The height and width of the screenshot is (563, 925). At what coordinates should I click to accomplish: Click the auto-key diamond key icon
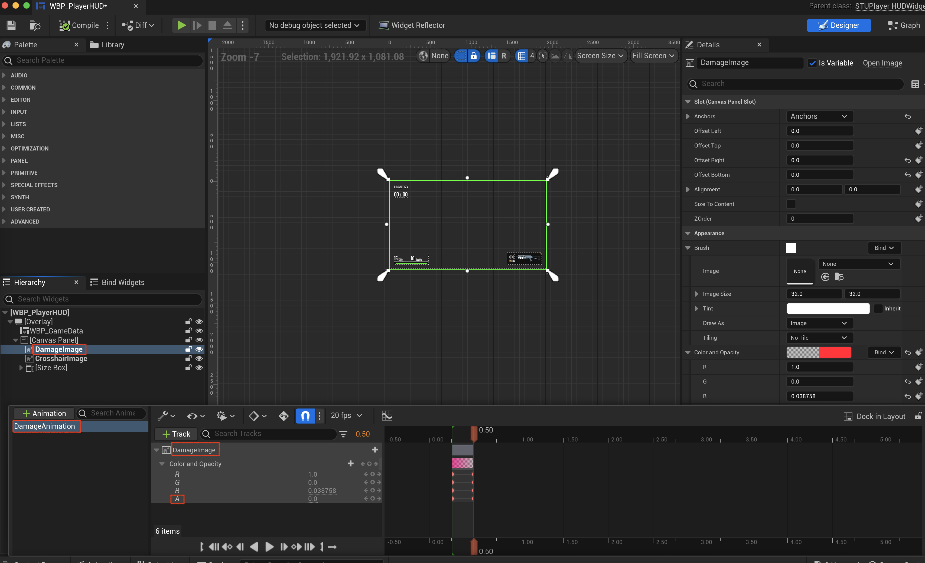(x=284, y=415)
